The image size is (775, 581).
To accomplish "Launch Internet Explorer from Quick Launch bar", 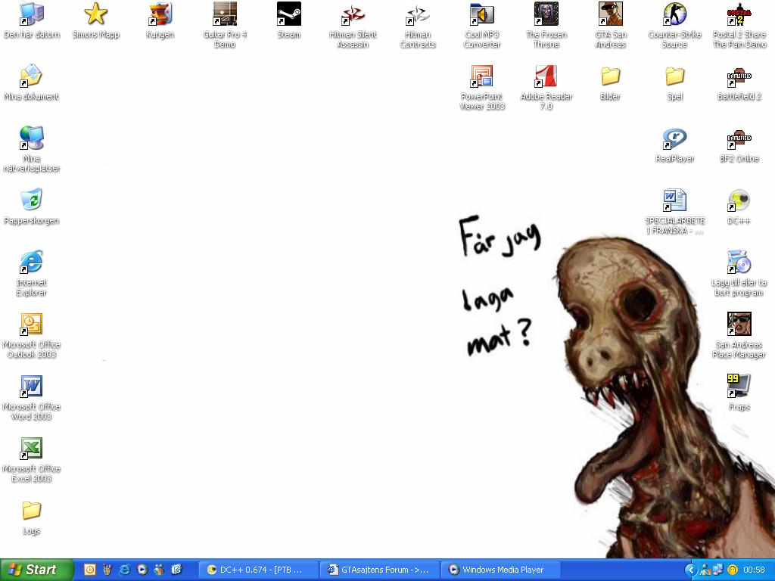I will click(125, 570).
